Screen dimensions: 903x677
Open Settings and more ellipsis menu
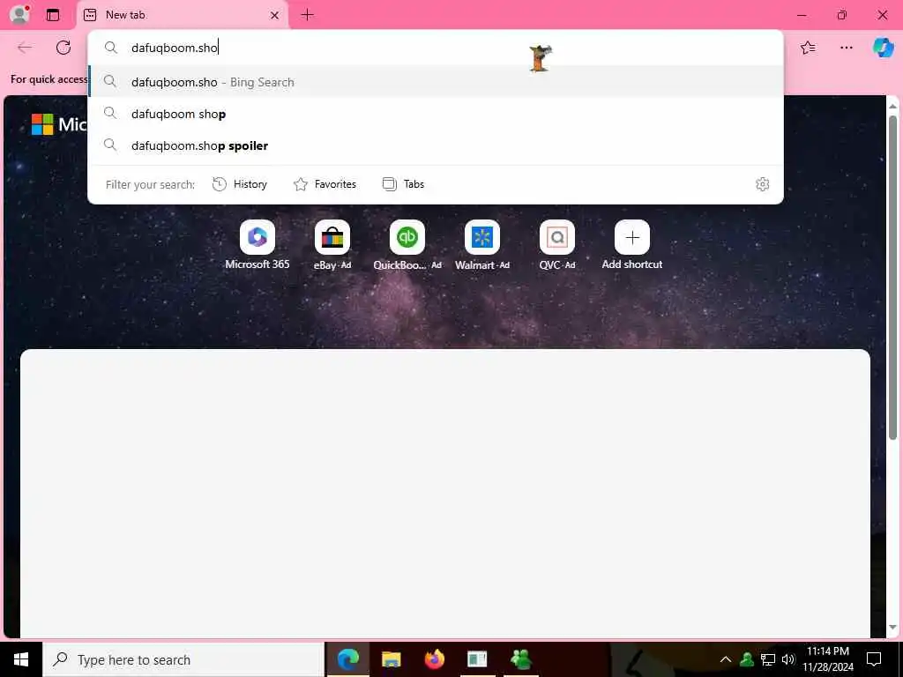pyautogui.click(x=846, y=48)
